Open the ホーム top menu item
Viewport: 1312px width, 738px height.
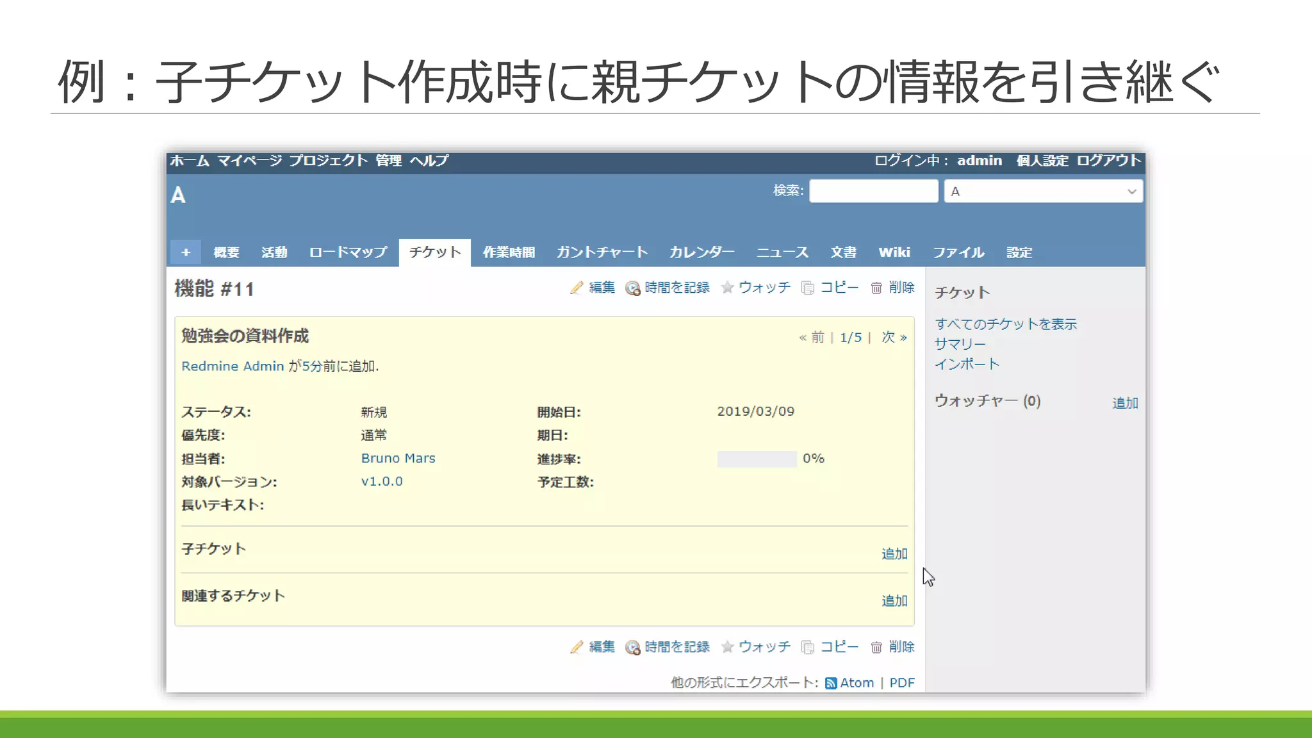190,161
